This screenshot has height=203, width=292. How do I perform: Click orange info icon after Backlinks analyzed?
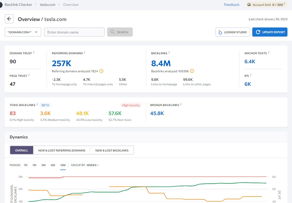[192, 71]
